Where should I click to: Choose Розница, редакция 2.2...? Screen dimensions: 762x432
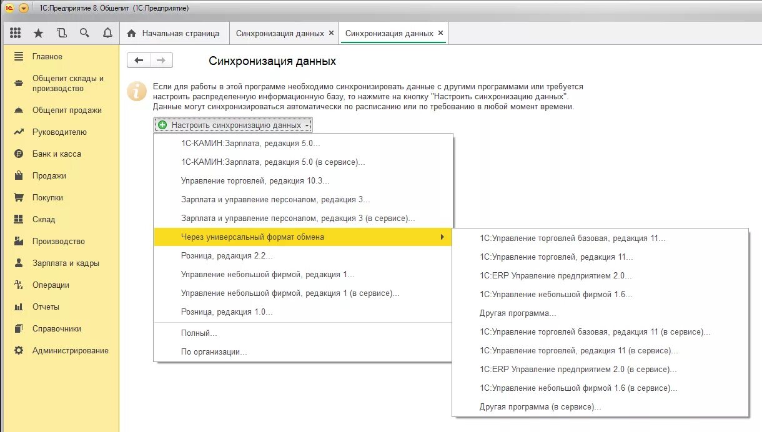[x=302, y=255]
